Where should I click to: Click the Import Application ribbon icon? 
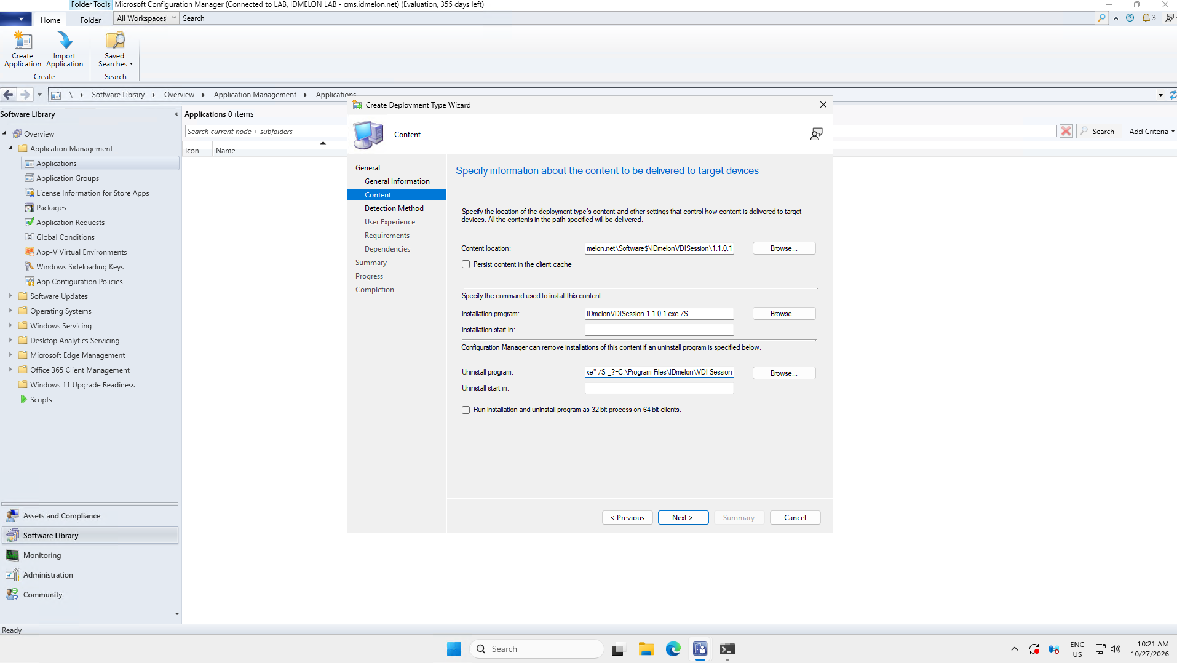pos(65,49)
